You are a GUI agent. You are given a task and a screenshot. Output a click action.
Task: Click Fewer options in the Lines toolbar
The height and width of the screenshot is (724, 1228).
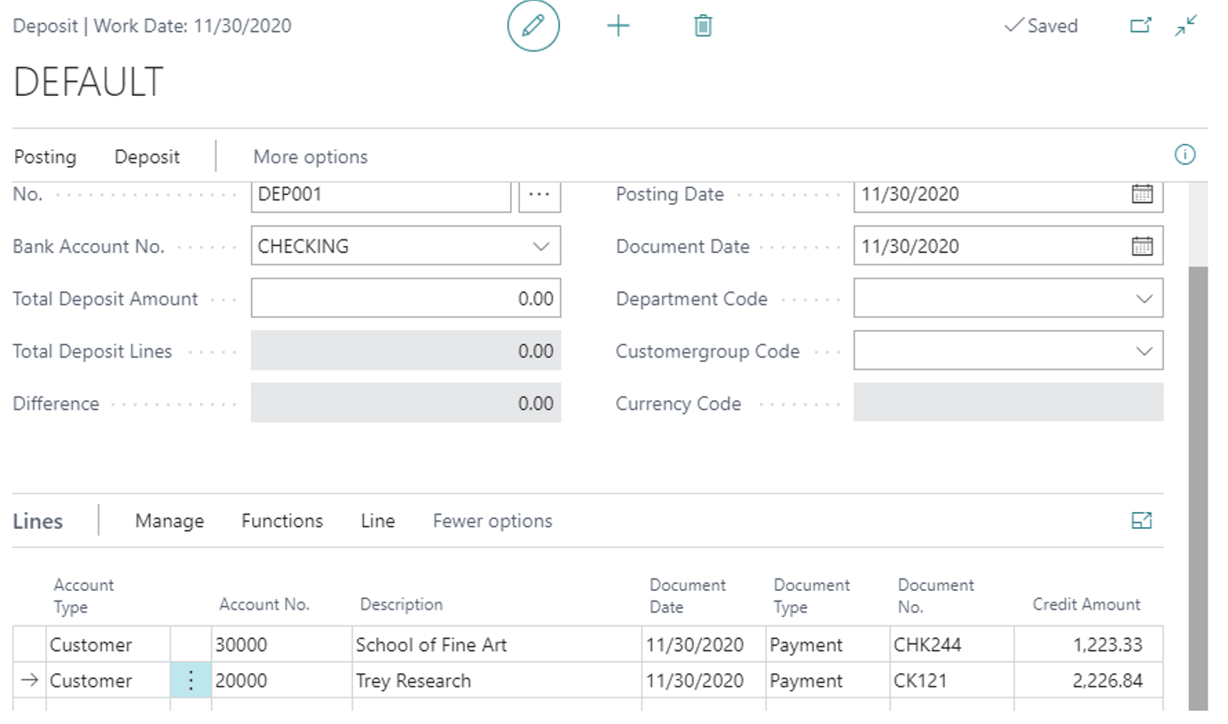coord(492,521)
